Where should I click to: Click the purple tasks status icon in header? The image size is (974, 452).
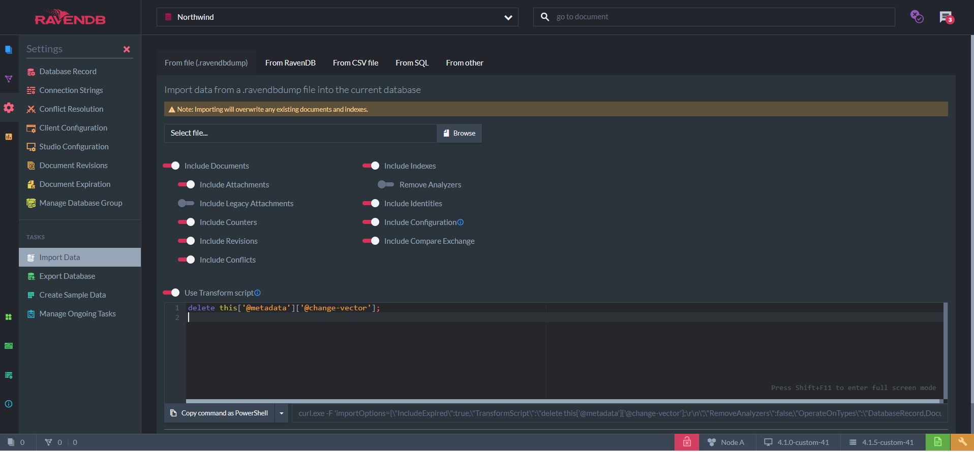917,17
